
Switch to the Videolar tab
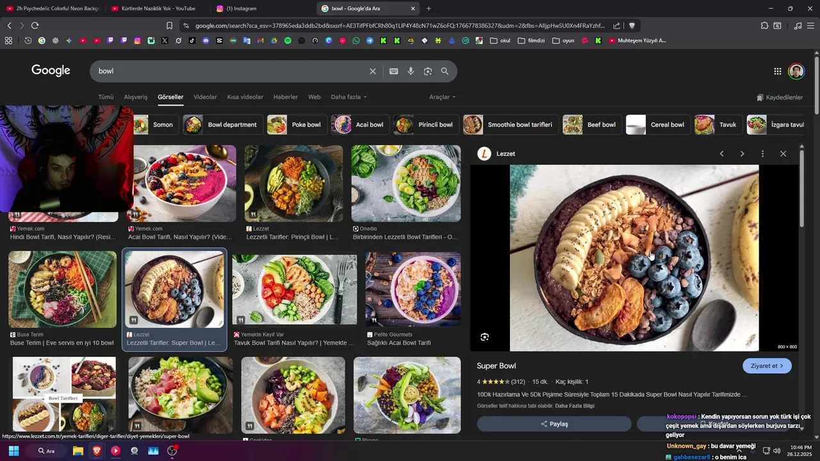pyautogui.click(x=205, y=97)
